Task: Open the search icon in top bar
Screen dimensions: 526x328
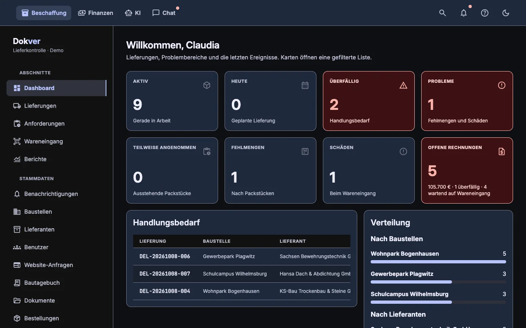Action: [x=443, y=13]
